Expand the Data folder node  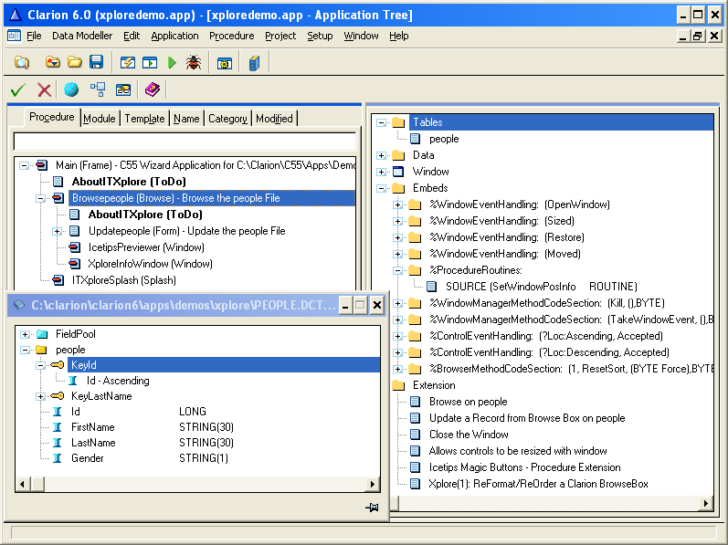381,155
